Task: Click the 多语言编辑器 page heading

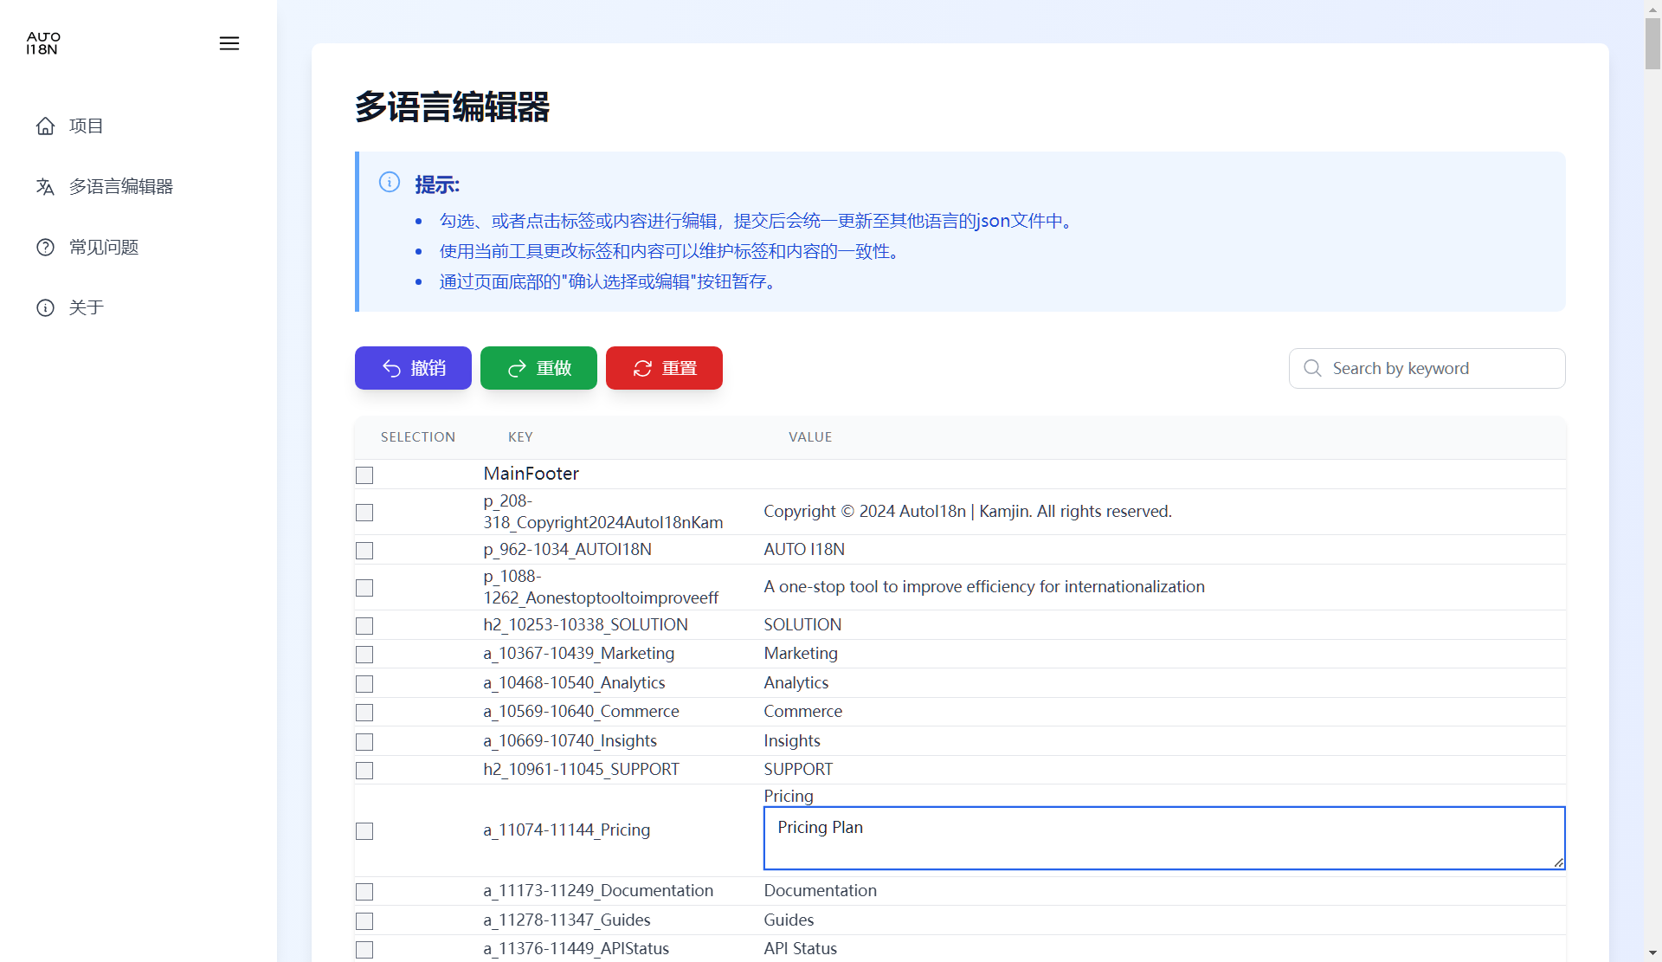Action: tap(453, 107)
